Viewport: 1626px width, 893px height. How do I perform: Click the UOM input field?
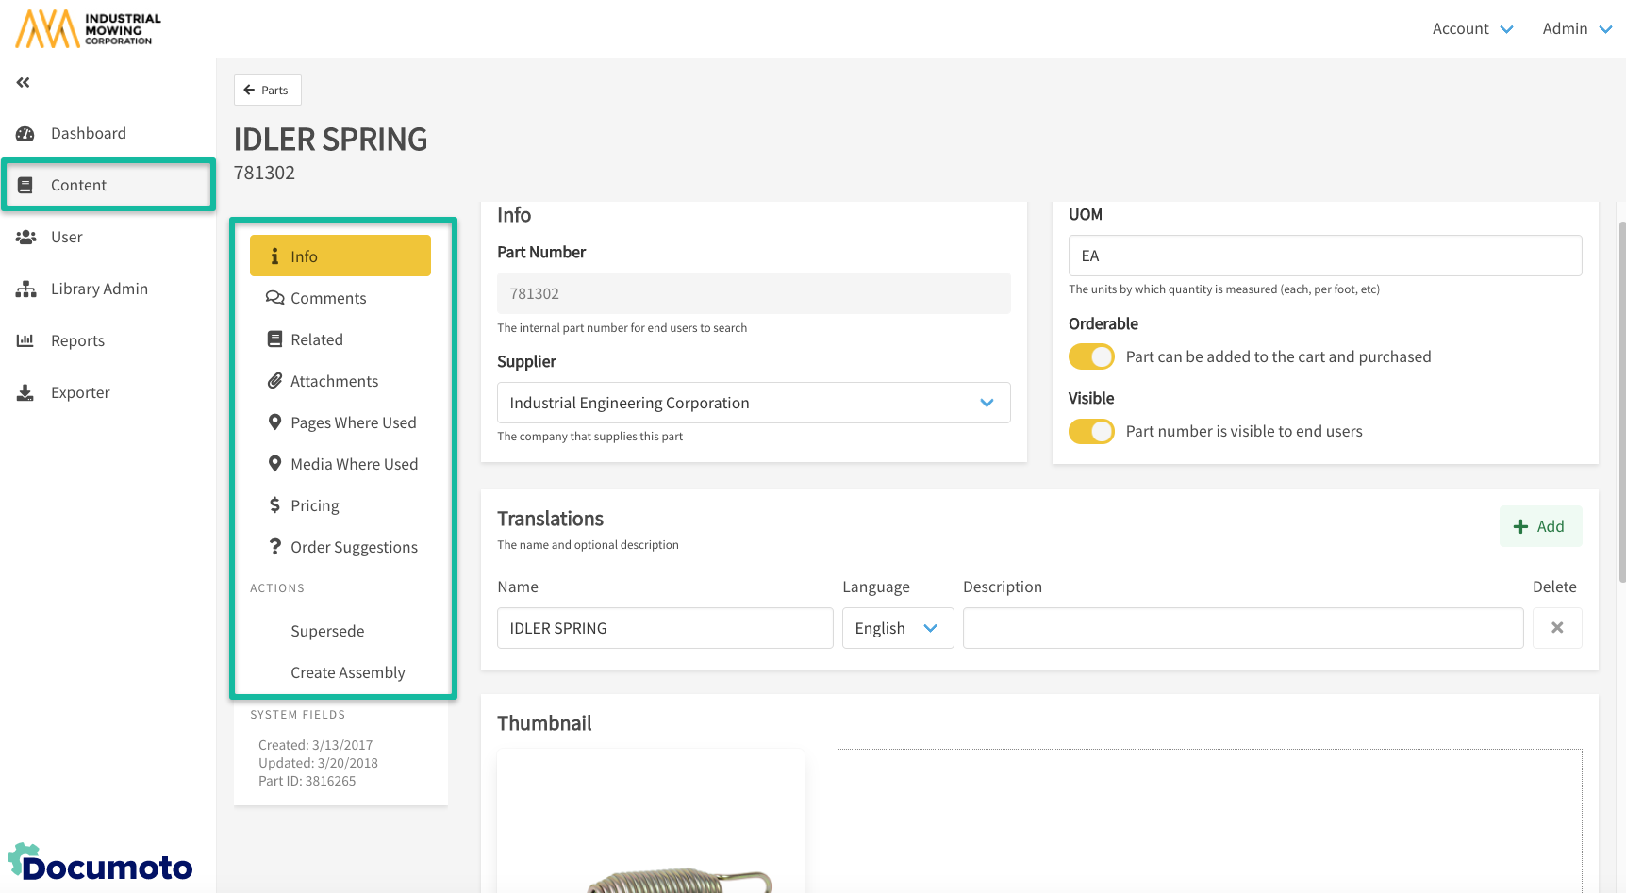coord(1324,256)
